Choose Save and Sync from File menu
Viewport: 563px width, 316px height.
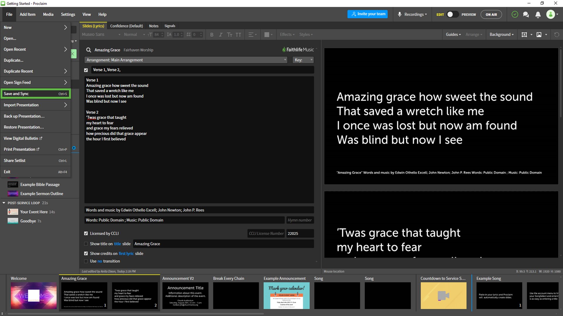(x=35, y=94)
